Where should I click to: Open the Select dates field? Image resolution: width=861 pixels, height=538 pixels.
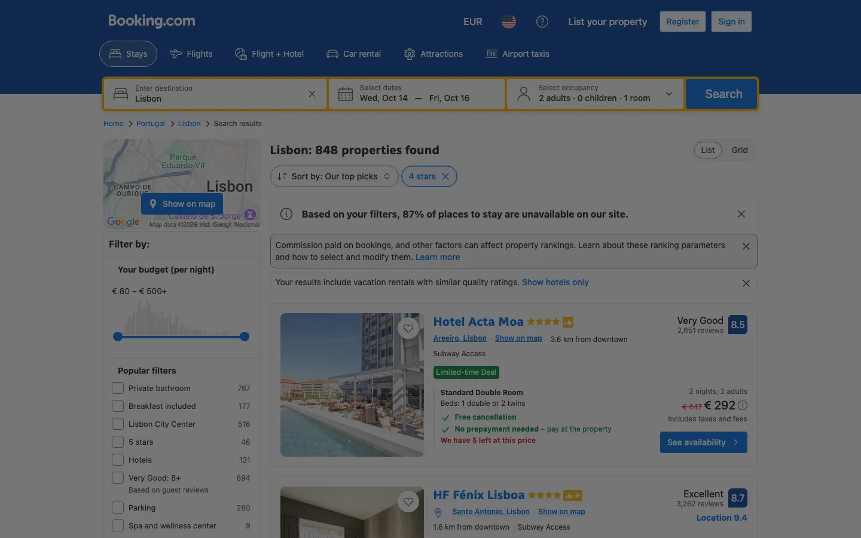coord(417,94)
